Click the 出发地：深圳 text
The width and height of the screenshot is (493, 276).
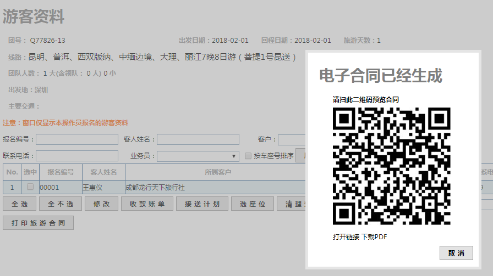click(x=28, y=90)
